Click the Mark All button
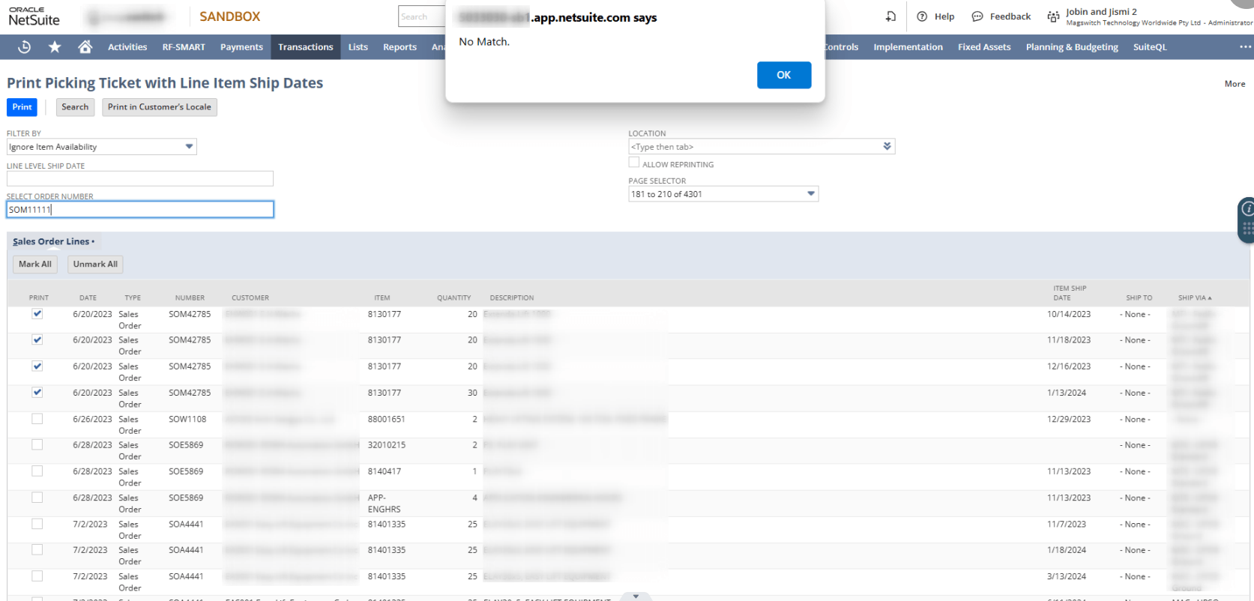Viewport: 1254px width, 601px height. (x=35, y=265)
